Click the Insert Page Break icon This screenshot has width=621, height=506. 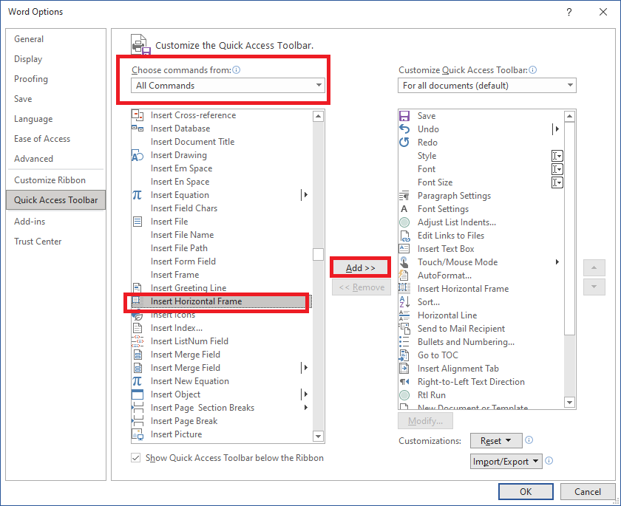point(137,421)
